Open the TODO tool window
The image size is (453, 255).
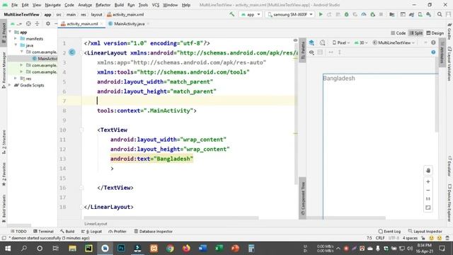click(18, 232)
